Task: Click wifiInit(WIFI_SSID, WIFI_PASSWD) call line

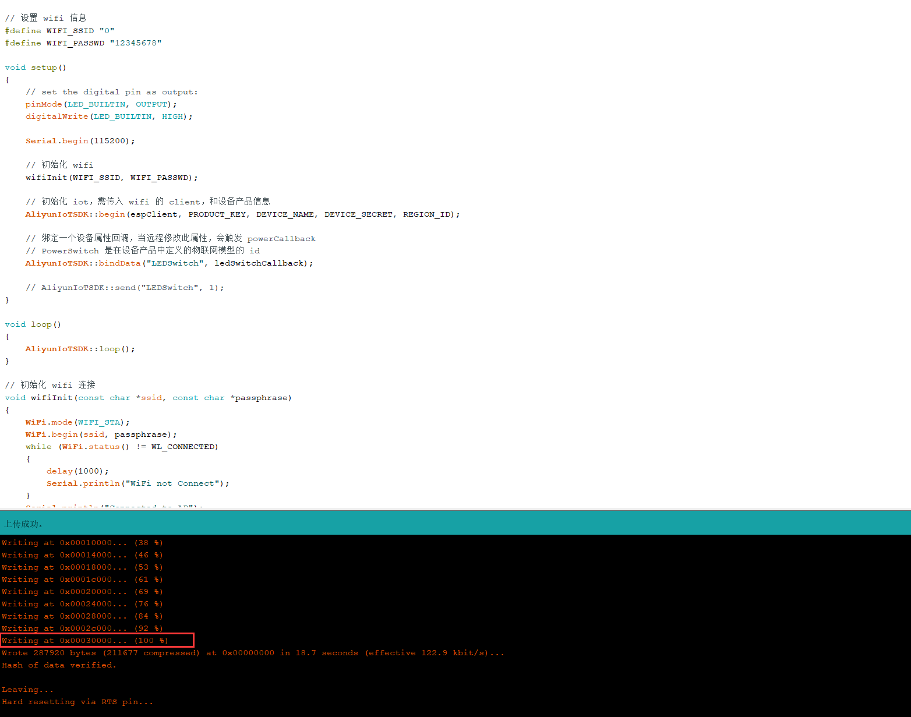Action: pos(112,178)
